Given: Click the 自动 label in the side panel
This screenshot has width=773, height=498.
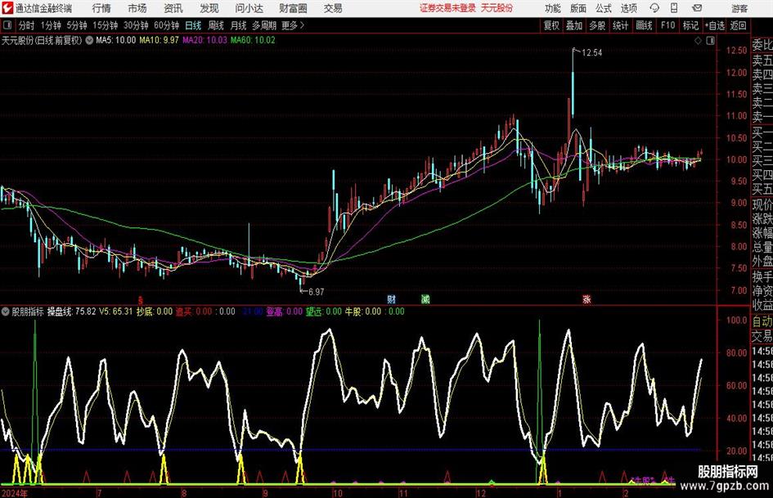Looking at the screenshot, I should click(x=762, y=321).
